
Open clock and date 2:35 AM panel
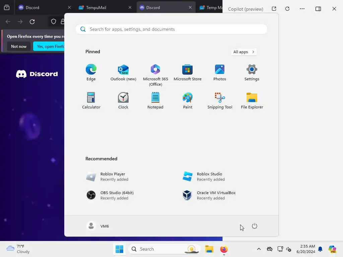pyautogui.click(x=306, y=249)
